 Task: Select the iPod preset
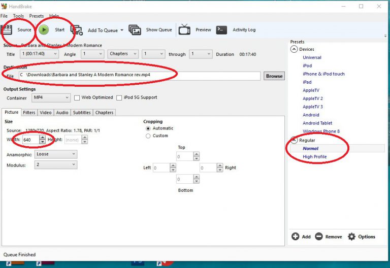307,65
